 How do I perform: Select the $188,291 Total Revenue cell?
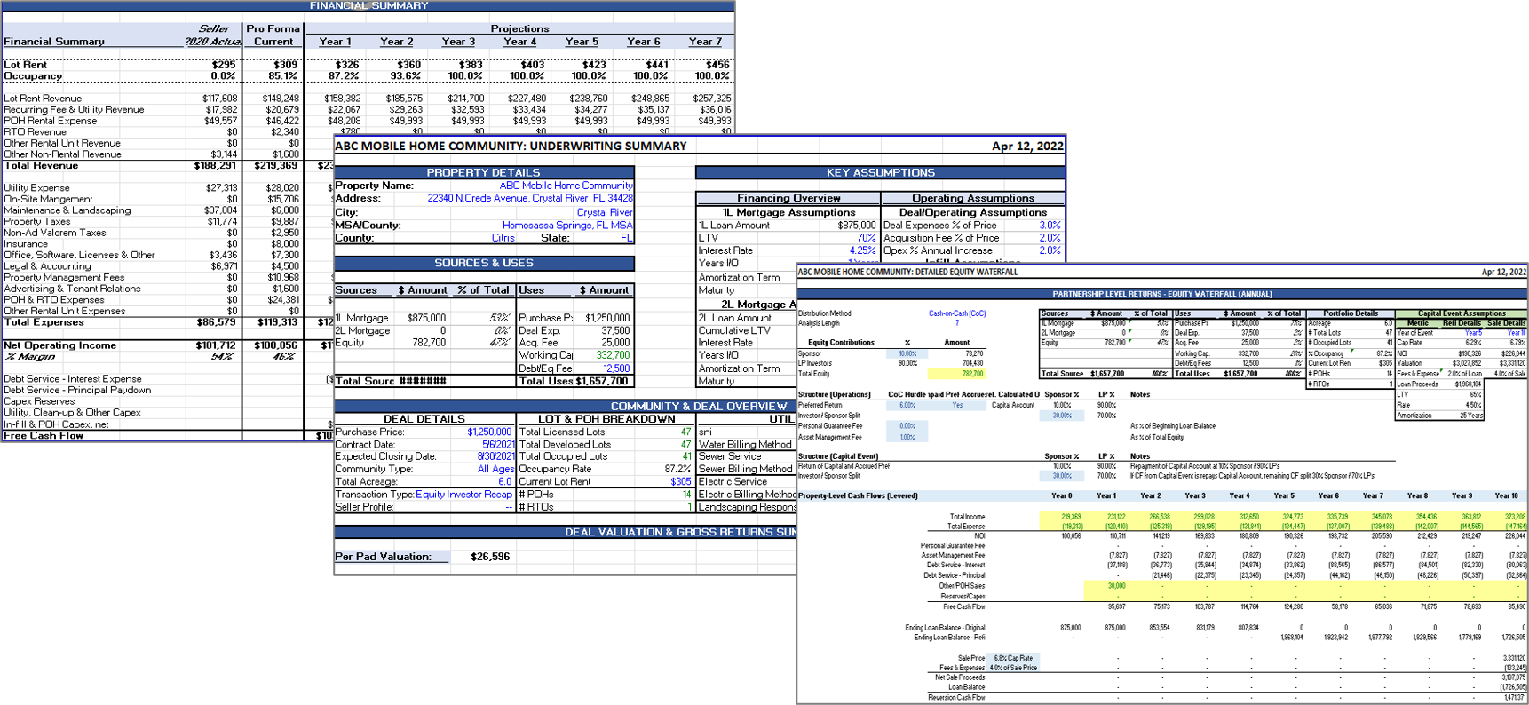215,166
